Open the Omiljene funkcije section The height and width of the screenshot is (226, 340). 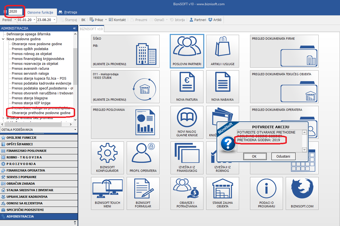tap(39, 138)
